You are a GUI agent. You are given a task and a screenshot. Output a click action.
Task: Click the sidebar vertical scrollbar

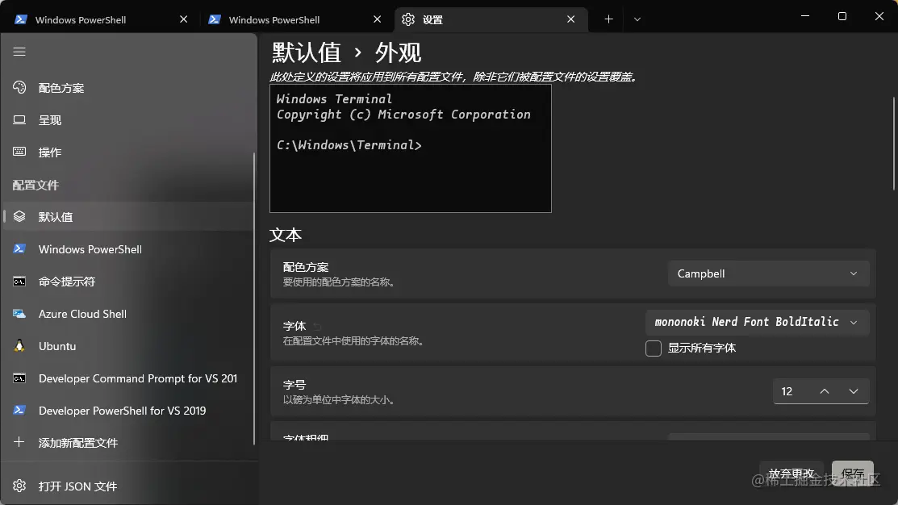(253, 298)
